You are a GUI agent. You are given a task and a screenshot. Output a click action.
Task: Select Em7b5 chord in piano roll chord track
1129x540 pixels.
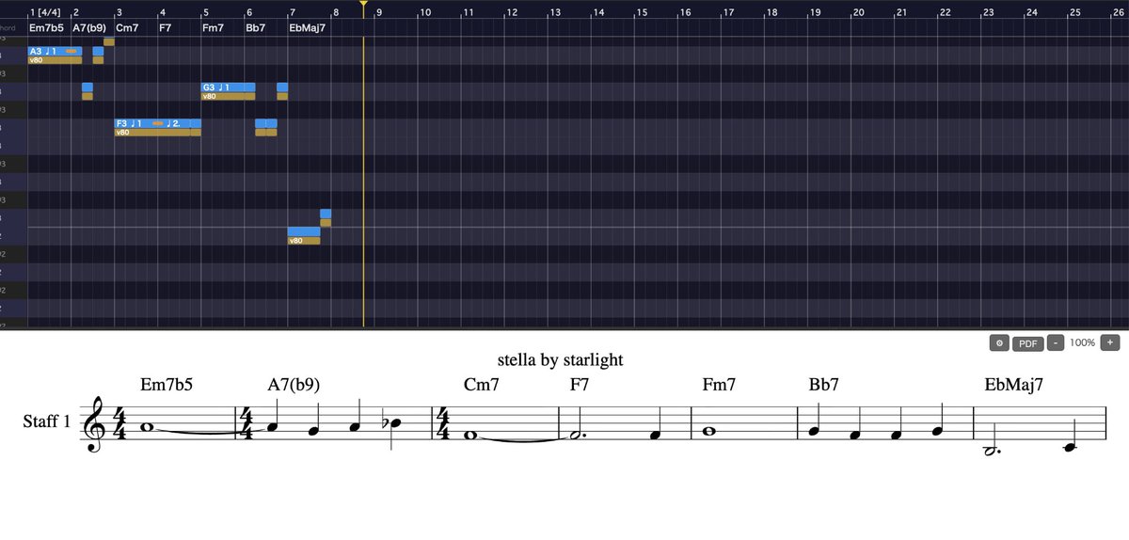tap(46, 28)
